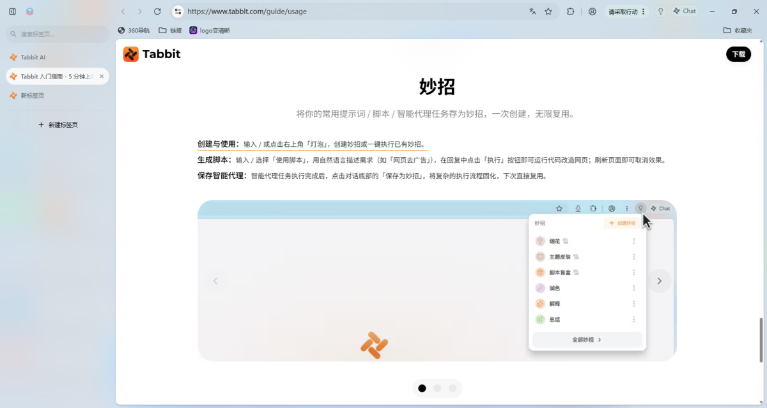The height and width of the screenshot is (408, 767).
Task: Select 润色 in the 妙招 list
Action: tap(548, 288)
